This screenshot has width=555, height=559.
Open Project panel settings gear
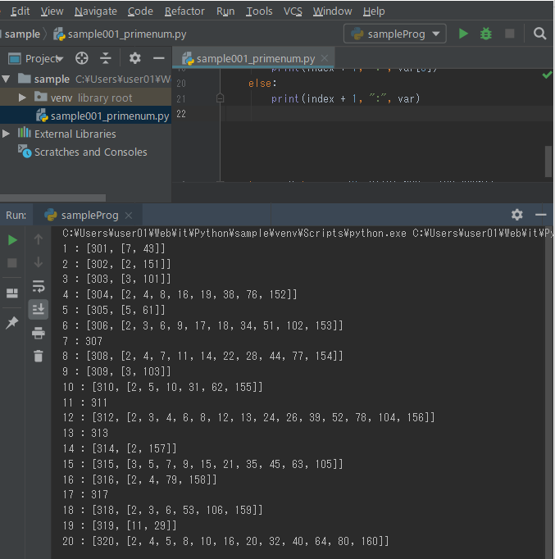coord(135,58)
